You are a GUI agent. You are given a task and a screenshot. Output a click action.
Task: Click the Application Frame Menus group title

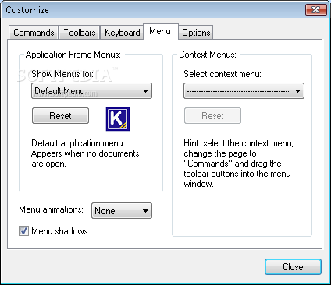click(73, 55)
